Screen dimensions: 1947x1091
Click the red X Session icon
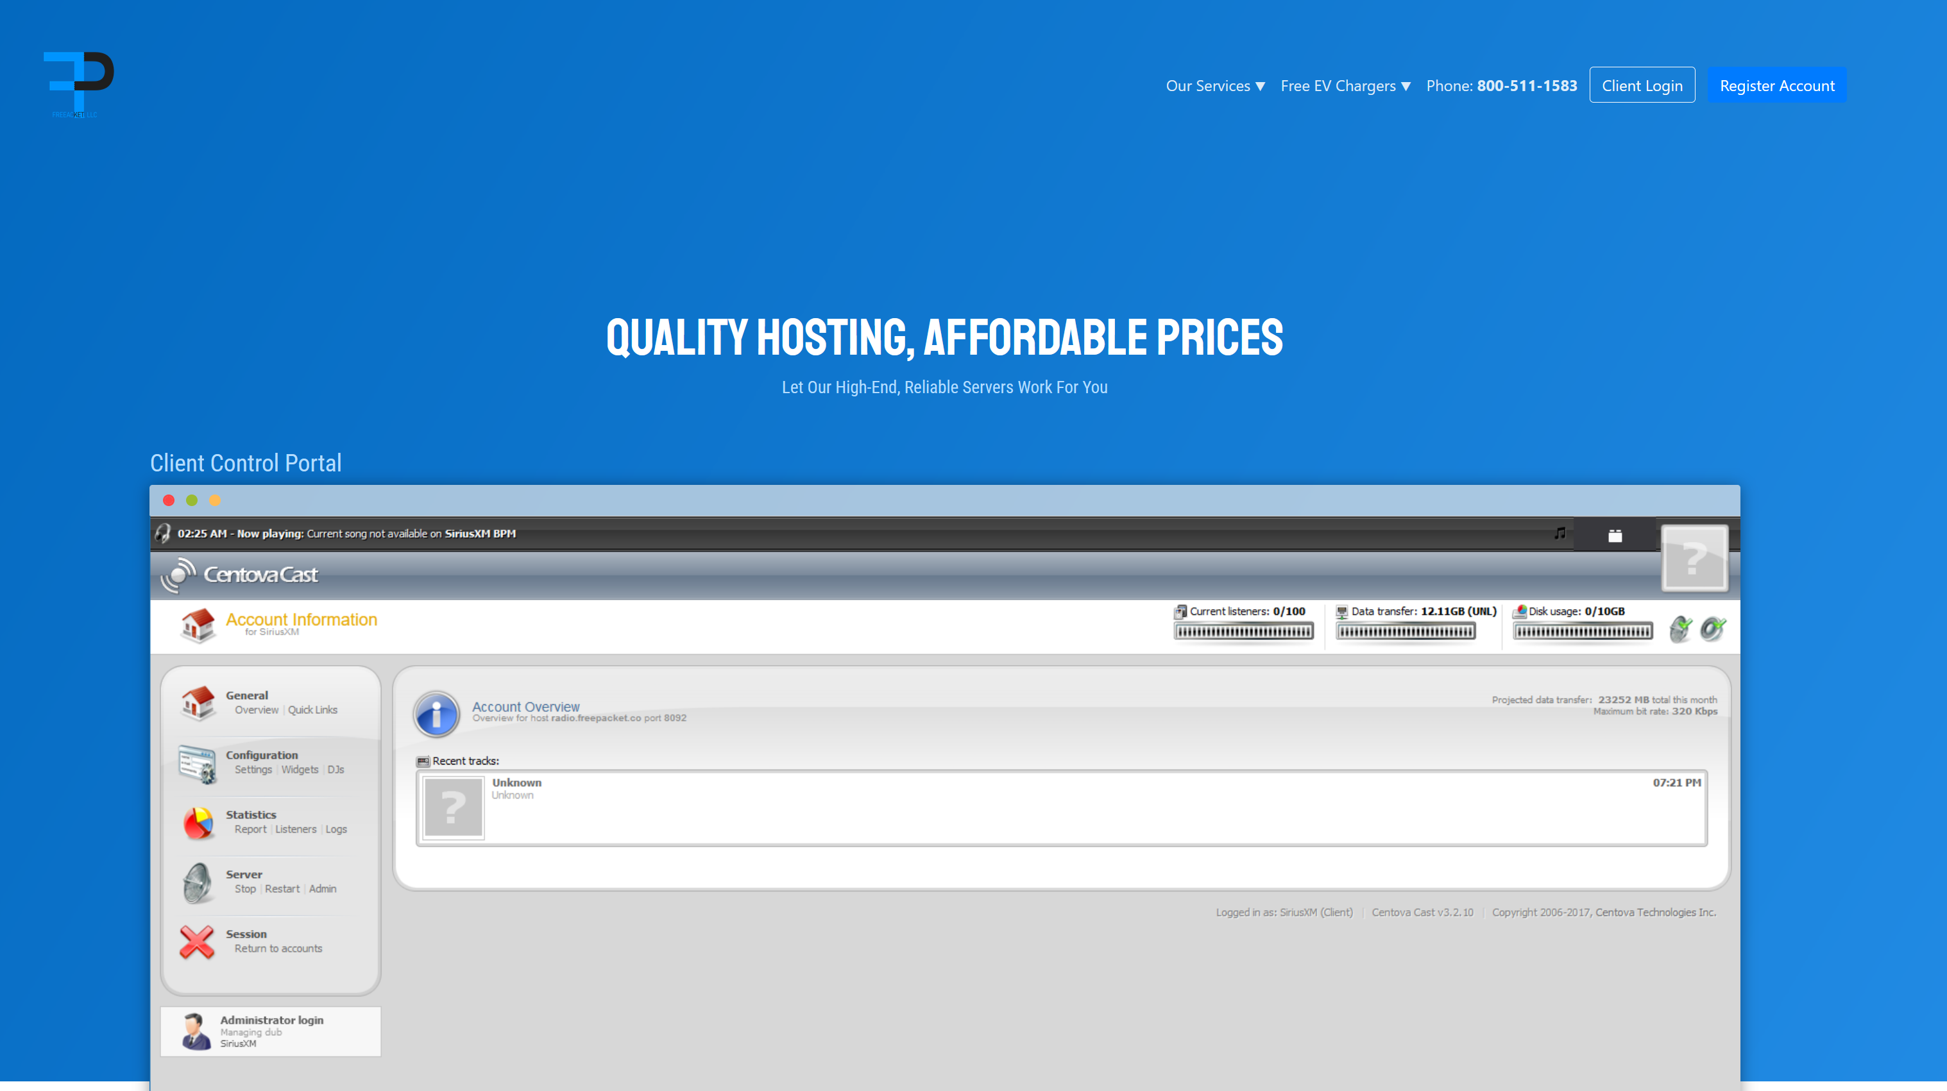click(x=198, y=942)
